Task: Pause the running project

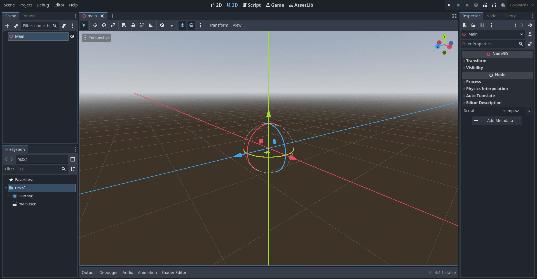Action: pyautogui.click(x=458, y=5)
